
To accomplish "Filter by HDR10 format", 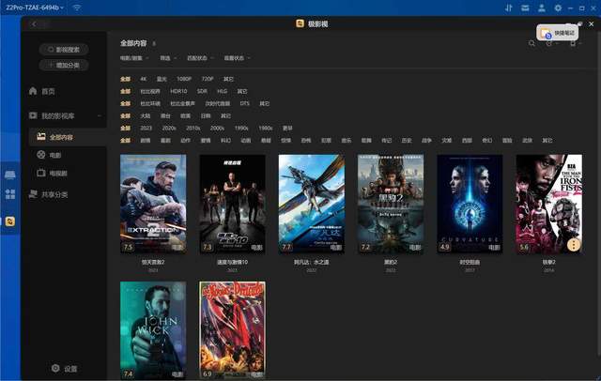I will [178, 91].
